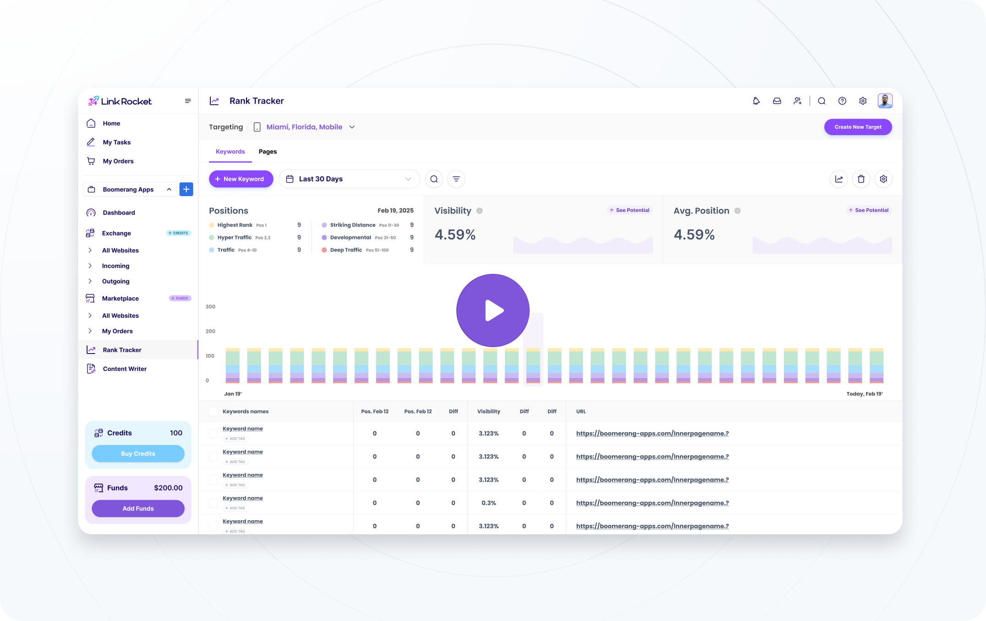Click the Funds badge next to Marketplace
The width and height of the screenshot is (986, 621).
(x=180, y=298)
